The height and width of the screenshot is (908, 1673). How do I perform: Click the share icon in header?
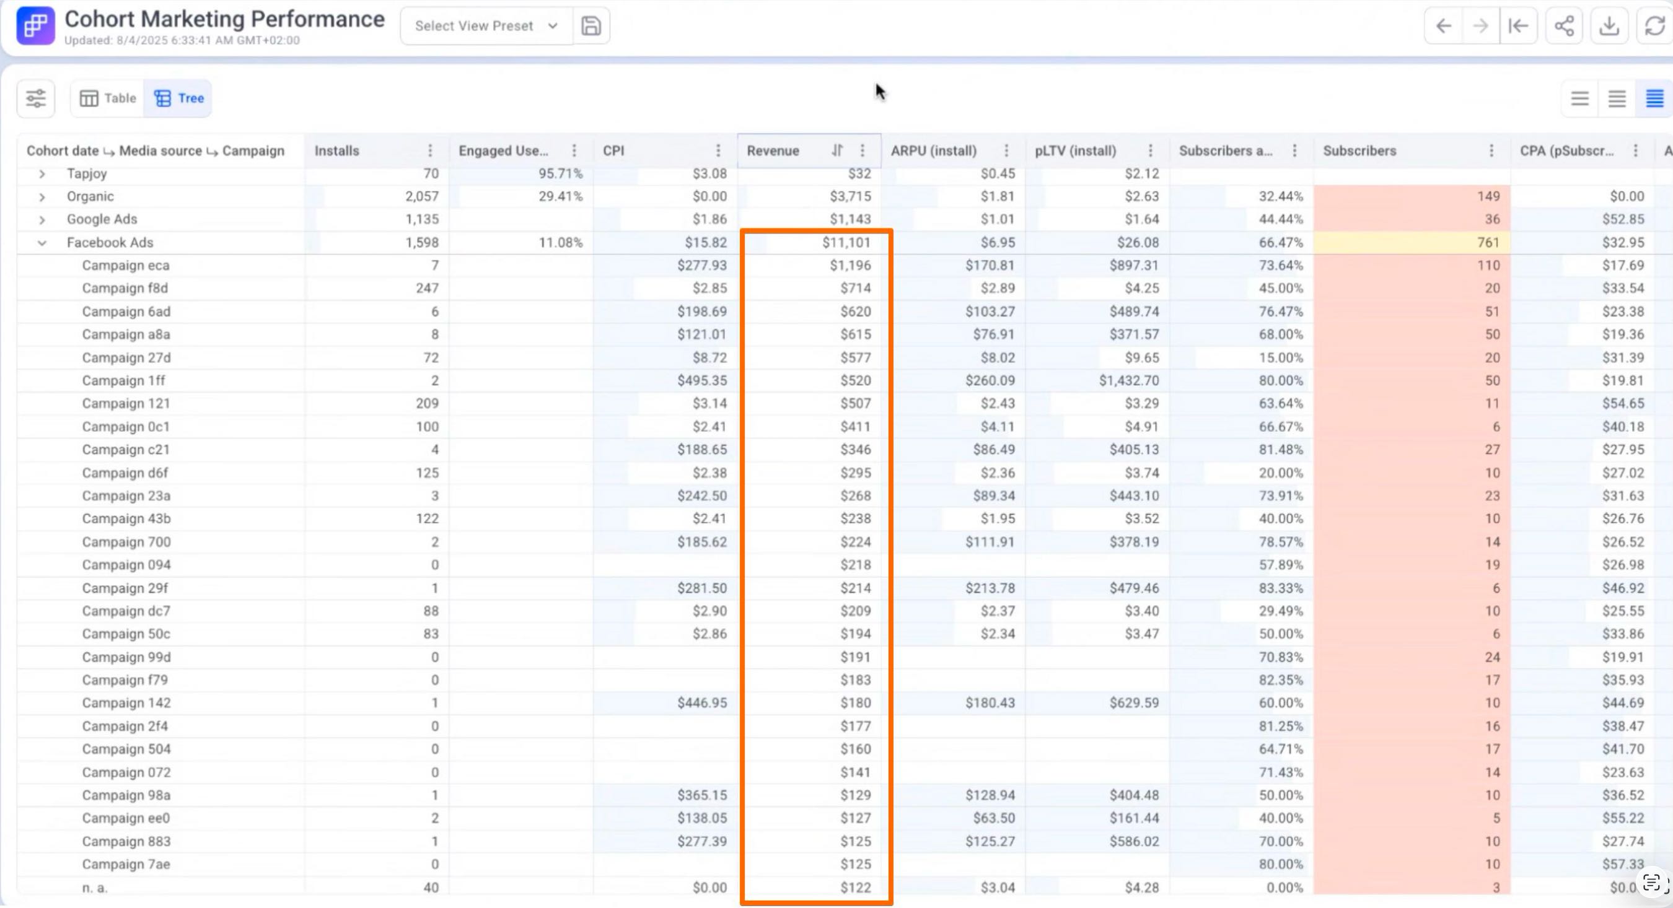click(x=1564, y=26)
